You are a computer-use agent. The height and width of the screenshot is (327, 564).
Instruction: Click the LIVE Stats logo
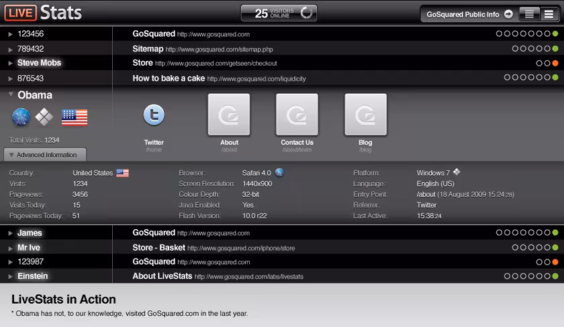click(43, 13)
